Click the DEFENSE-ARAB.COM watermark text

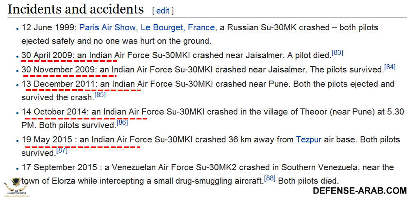click(x=360, y=190)
